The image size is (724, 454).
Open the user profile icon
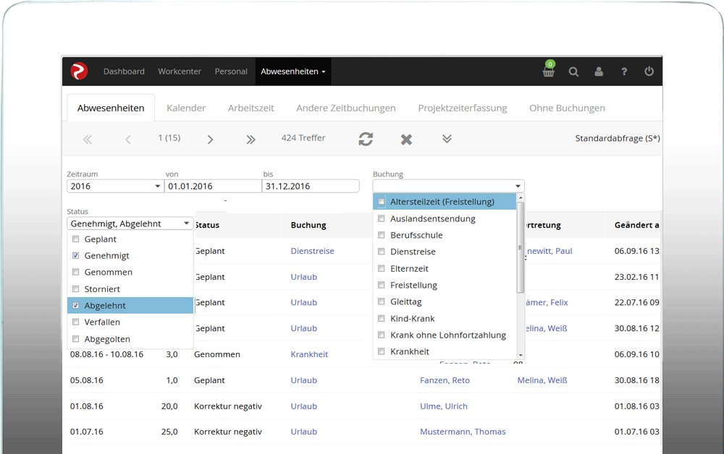click(x=599, y=72)
